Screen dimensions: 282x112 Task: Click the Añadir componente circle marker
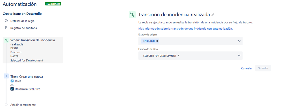[6, 105]
